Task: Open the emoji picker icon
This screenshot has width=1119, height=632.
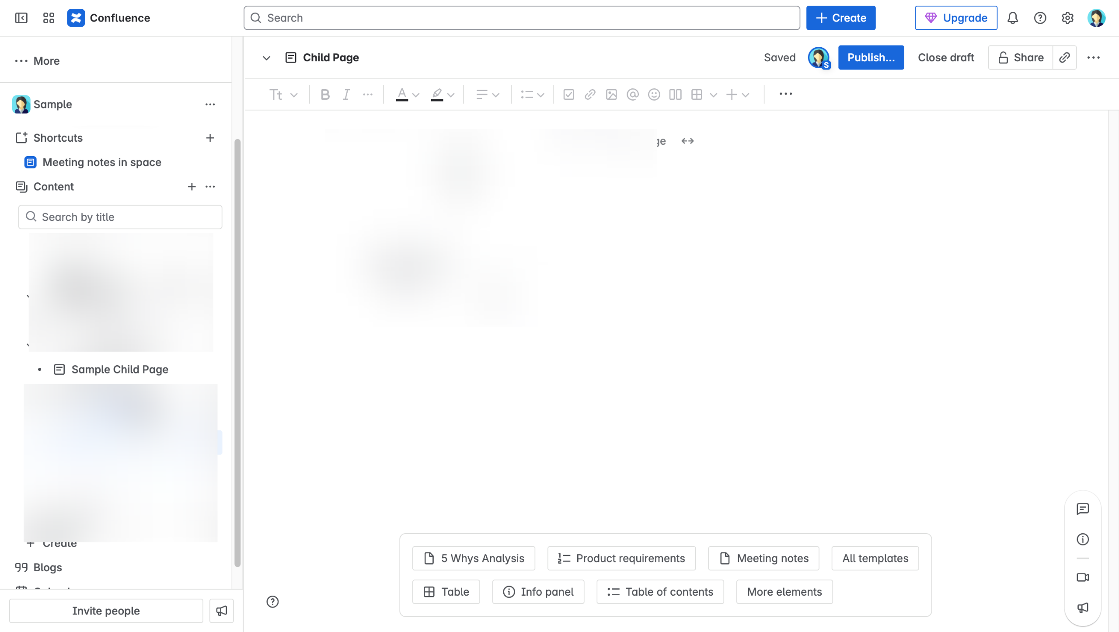Action: coord(654,94)
